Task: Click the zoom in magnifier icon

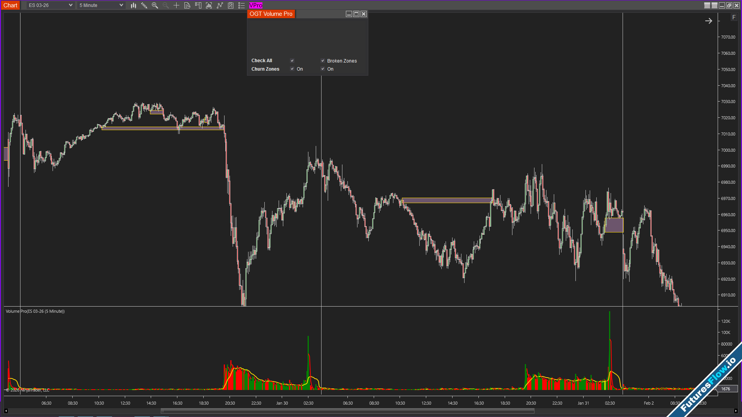Action: point(155,5)
